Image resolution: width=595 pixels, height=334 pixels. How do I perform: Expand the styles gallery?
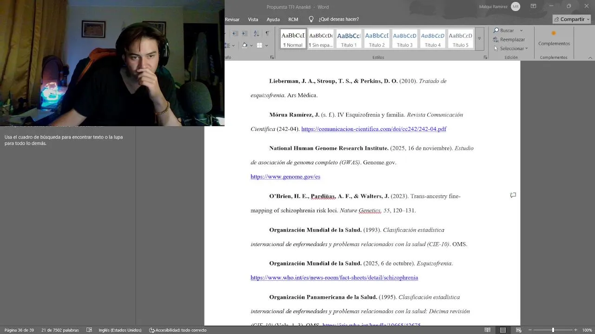(479, 39)
